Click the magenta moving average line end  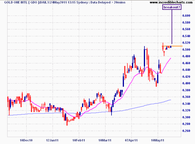(170, 58)
